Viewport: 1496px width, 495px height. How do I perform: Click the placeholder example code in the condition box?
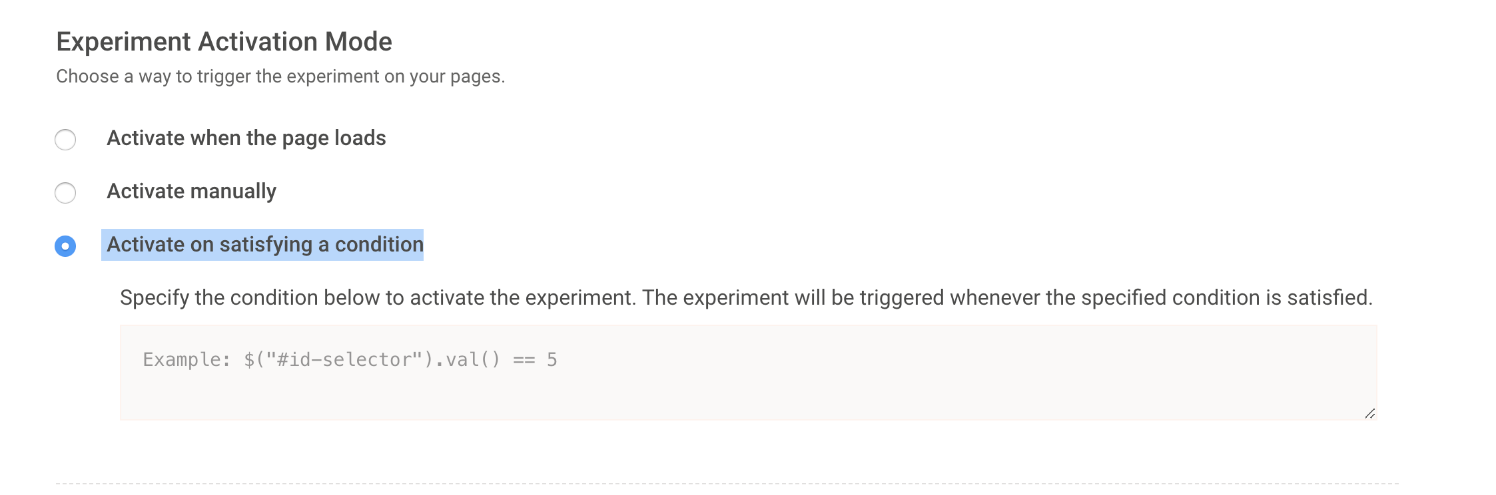[350, 360]
